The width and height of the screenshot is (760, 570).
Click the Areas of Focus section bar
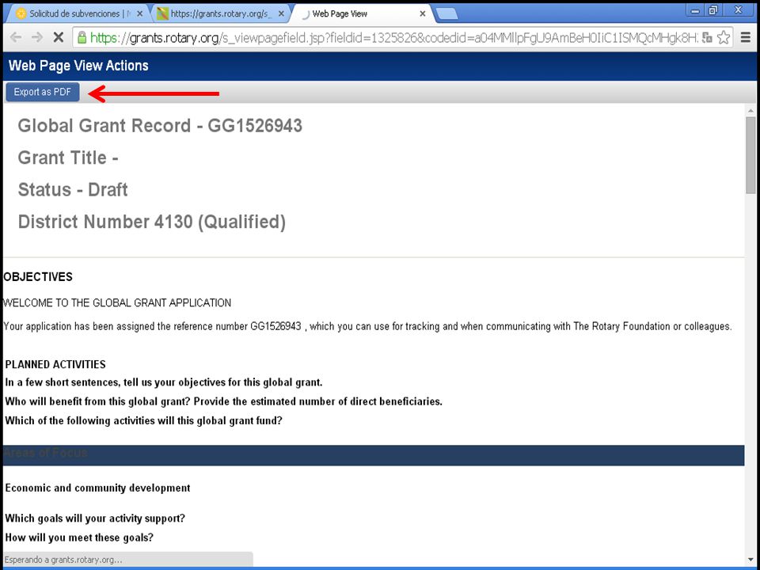(374, 455)
